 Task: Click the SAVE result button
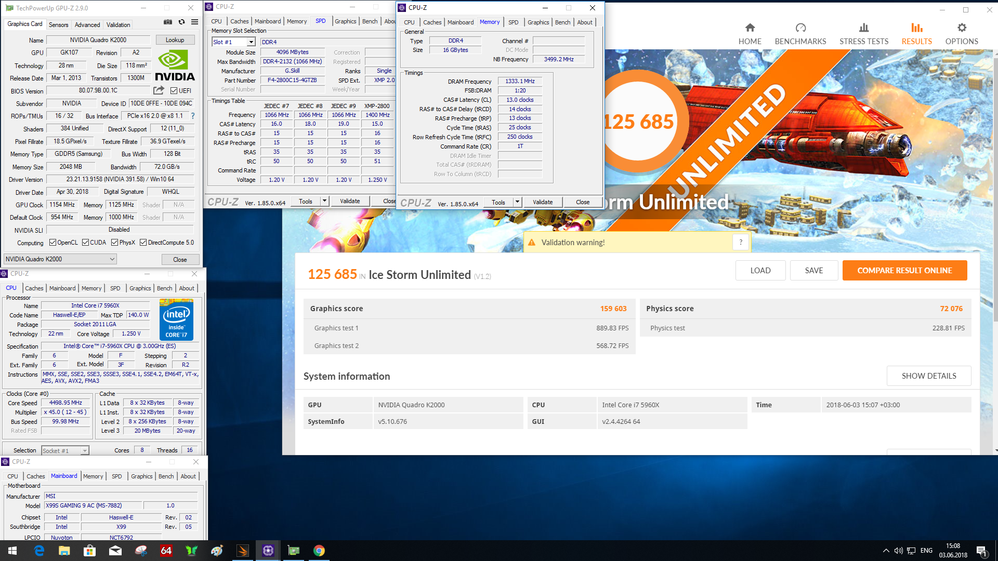pos(814,271)
